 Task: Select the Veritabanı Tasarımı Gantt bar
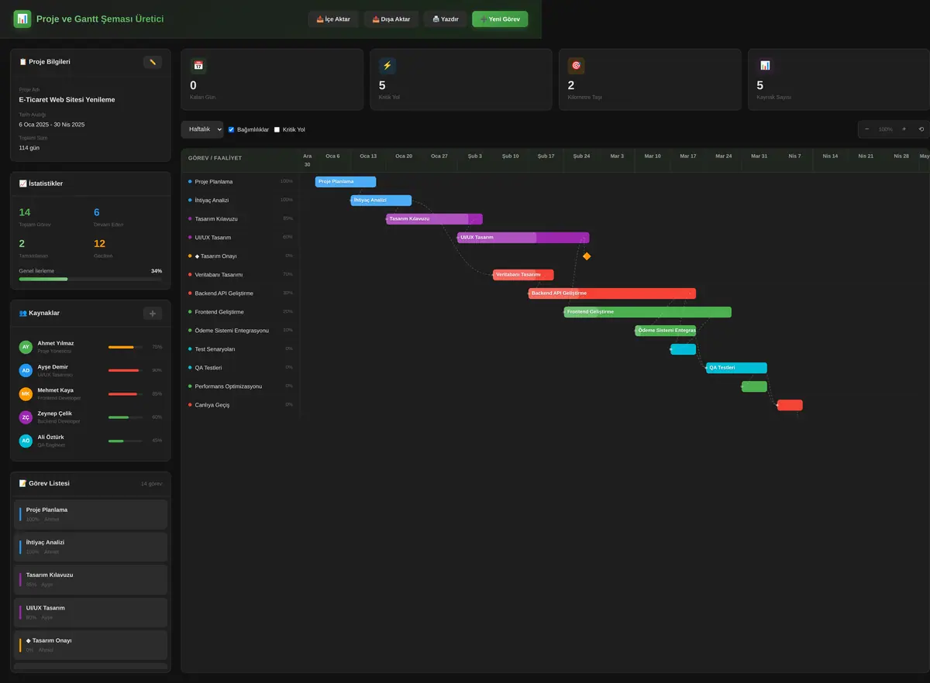(523, 275)
